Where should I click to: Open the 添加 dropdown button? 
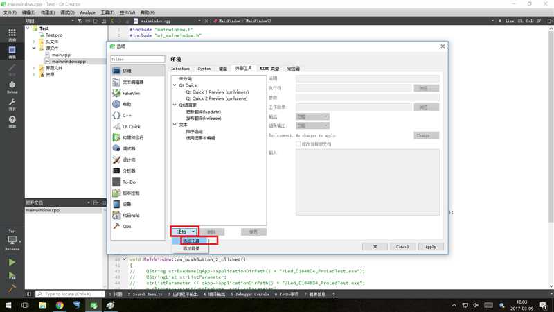click(x=184, y=232)
